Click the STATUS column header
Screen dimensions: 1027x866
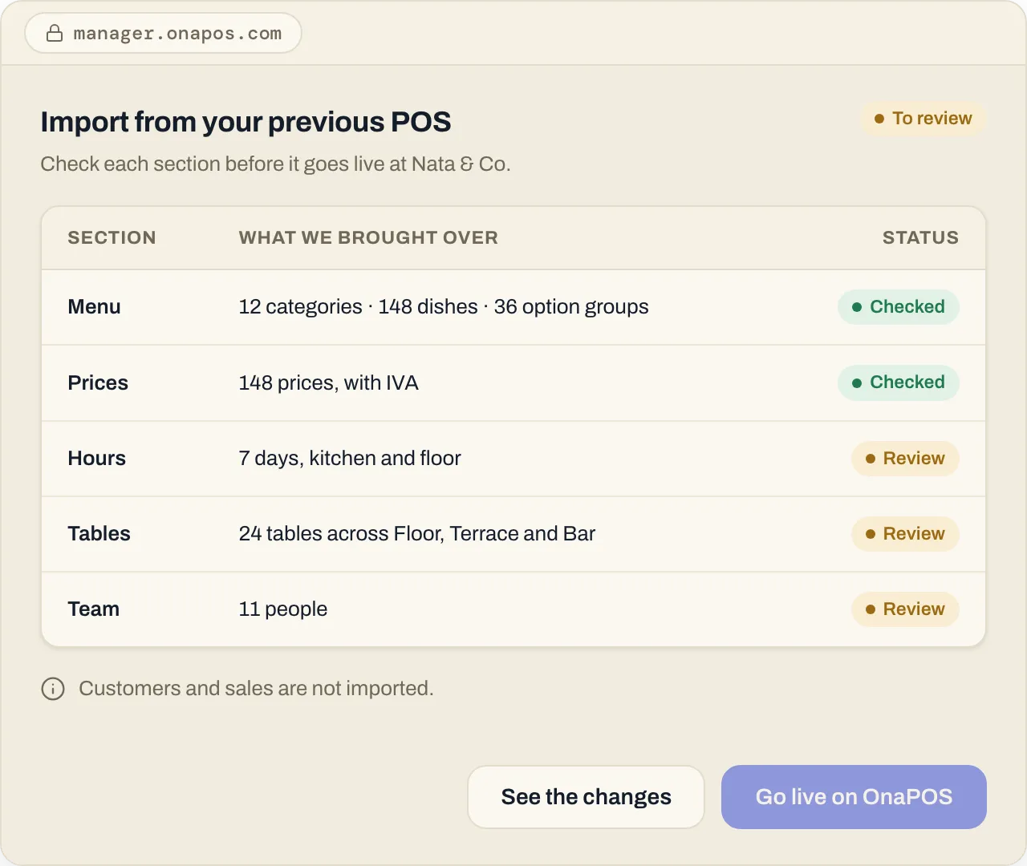(920, 238)
